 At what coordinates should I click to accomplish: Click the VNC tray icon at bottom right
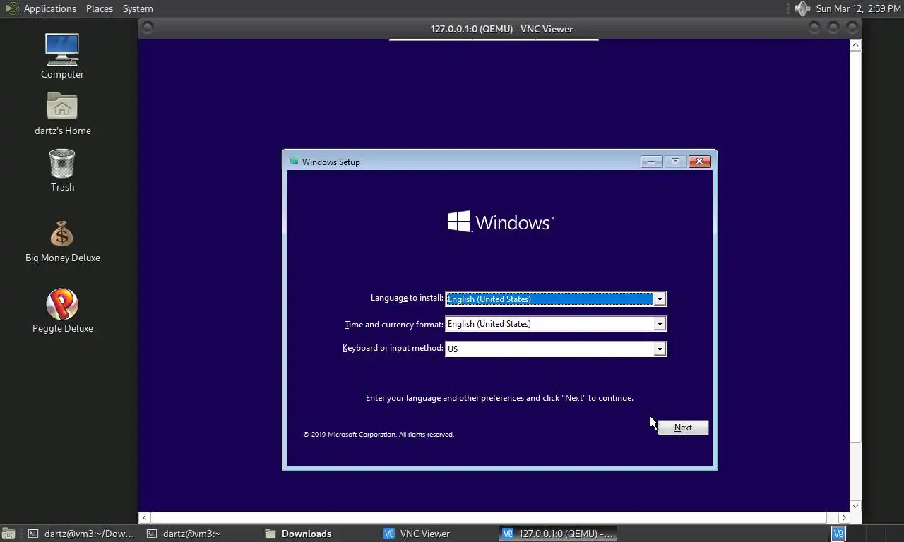click(838, 534)
